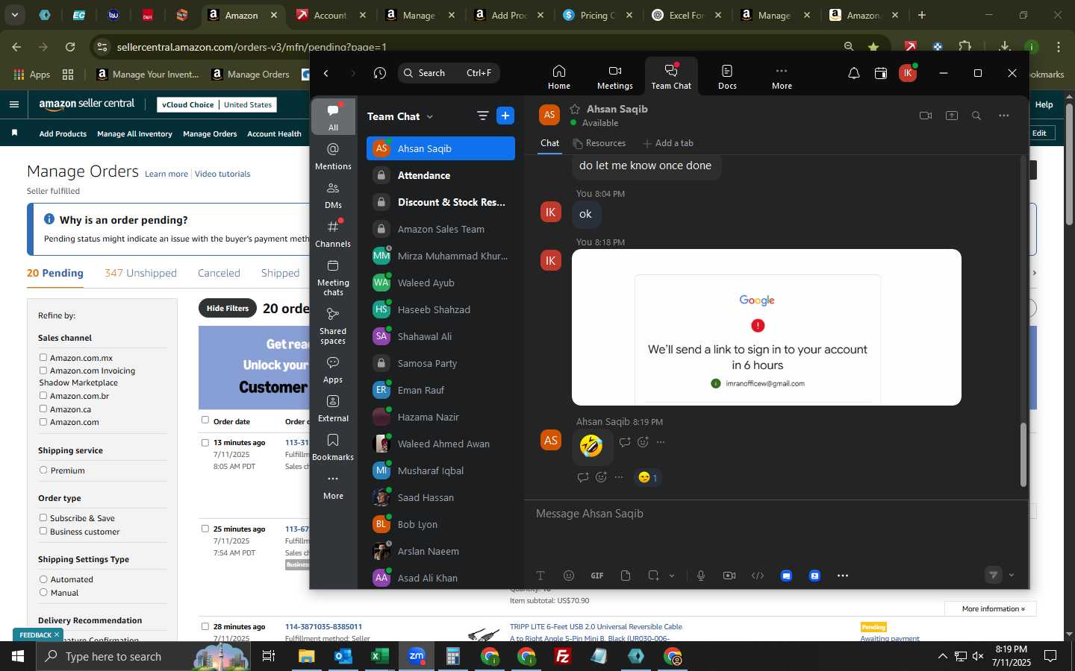Open chat header more options ellipsis
The width and height of the screenshot is (1075, 671).
tap(1004, 116)
